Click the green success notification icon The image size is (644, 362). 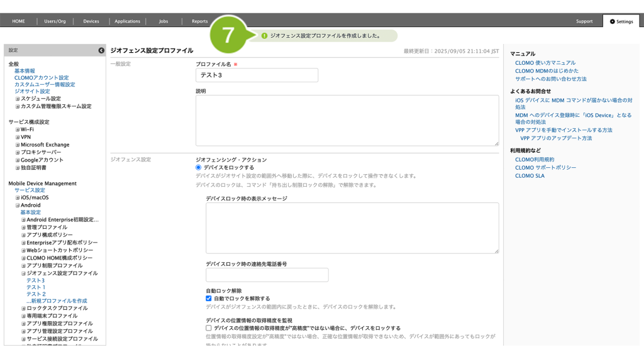coord(264,36)
